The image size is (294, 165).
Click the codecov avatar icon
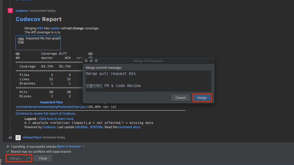tap(10, 11)
